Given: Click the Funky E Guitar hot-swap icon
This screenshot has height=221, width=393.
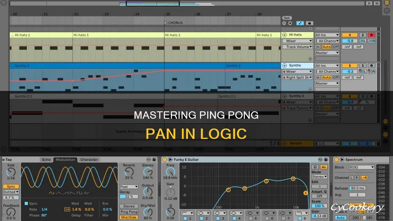Looking at the screenshot, I should (x=320, y=160).
